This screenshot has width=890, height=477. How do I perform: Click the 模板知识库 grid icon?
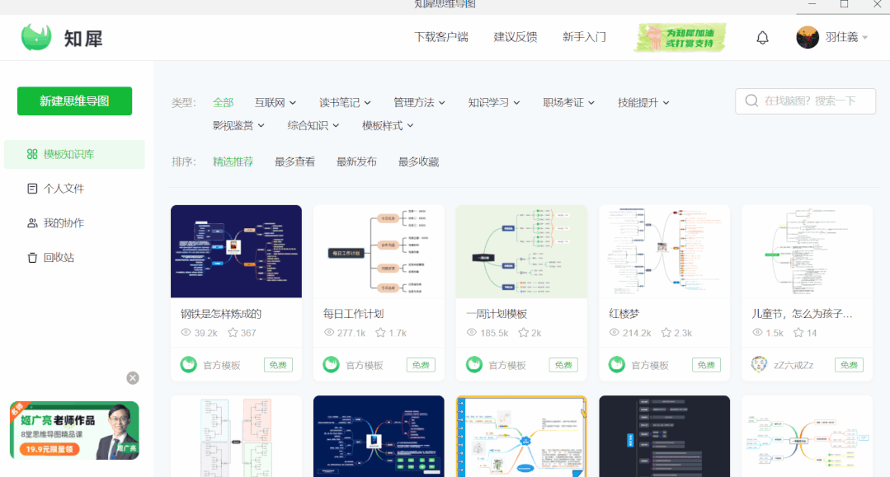click(x=32, y=154)
